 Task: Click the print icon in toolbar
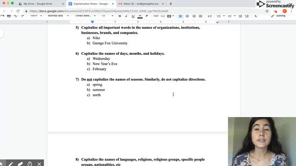[x=9, y=16]
